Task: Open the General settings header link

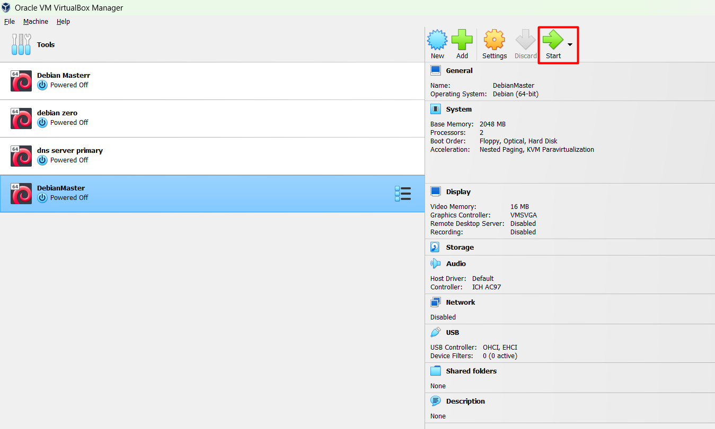Action: [459, 70]
